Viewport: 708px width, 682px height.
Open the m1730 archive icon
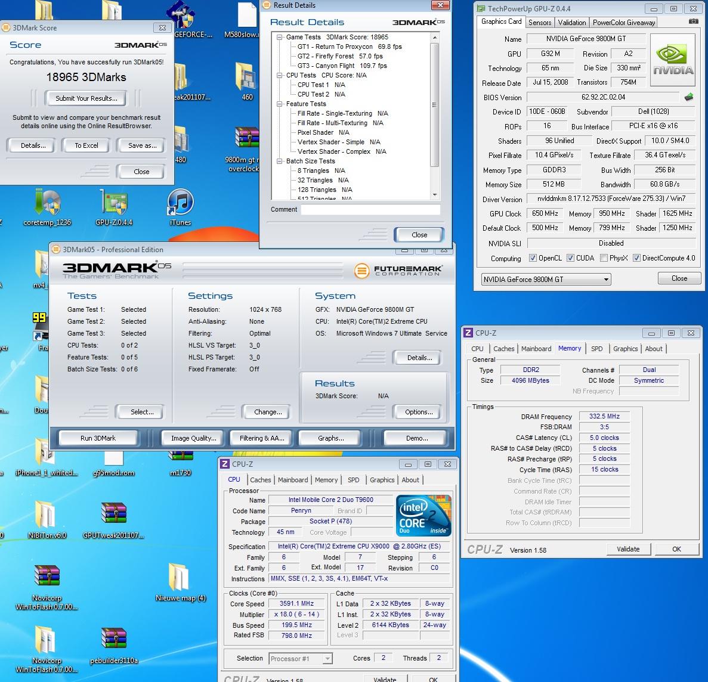[x=180, y=465]
